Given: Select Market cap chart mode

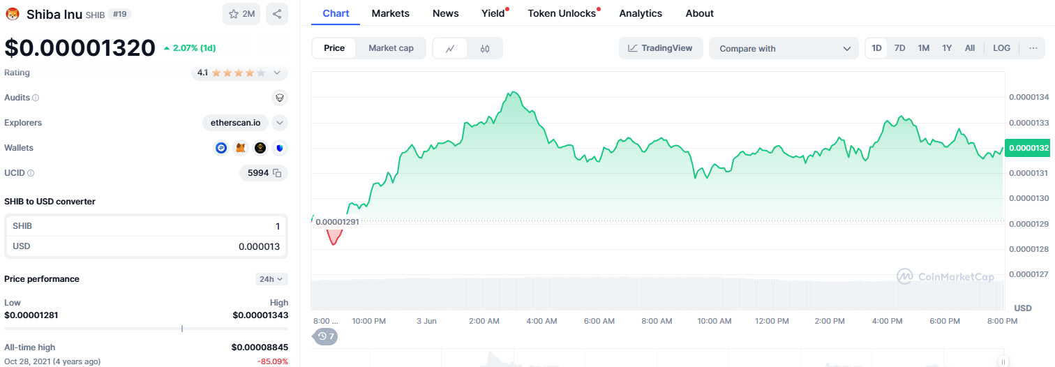Looking at the screenshot, I should point(391,48).
